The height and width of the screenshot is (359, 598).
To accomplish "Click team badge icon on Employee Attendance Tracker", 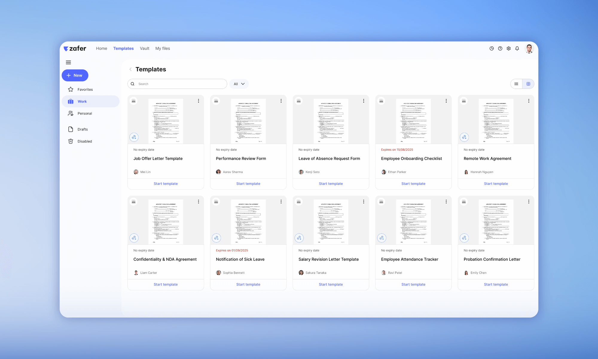I will pos(381,202).
